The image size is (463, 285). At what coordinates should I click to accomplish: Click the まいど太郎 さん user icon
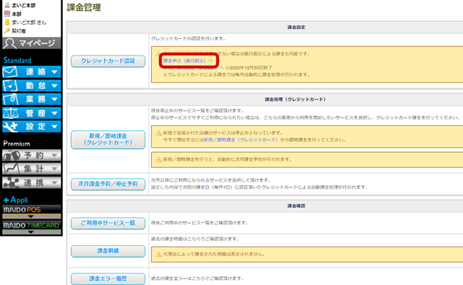[7, 22]
